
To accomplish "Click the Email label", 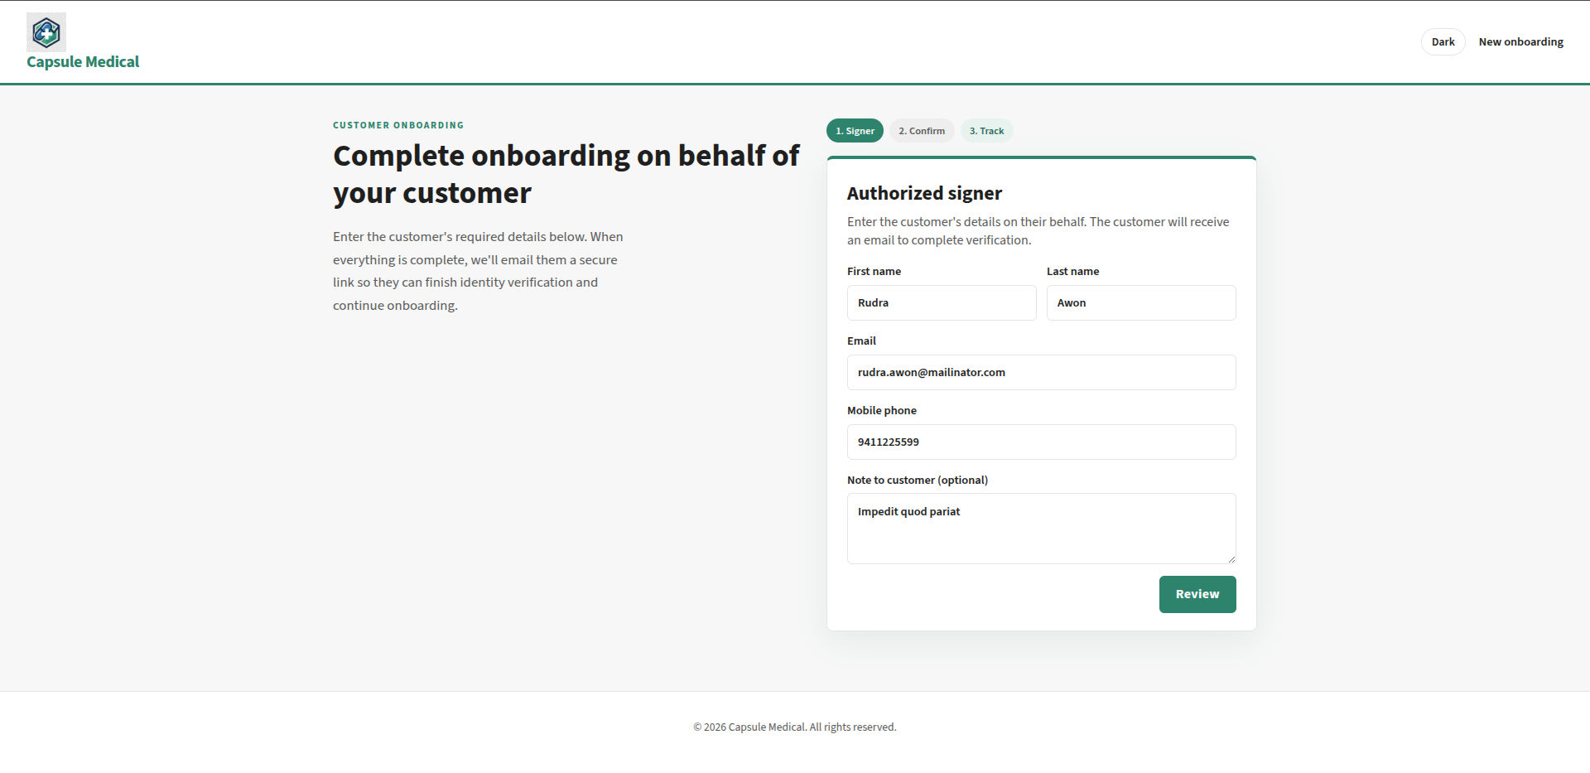I will point(861,341).
